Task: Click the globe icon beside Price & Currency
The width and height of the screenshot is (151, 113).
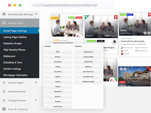Action: 4,109
